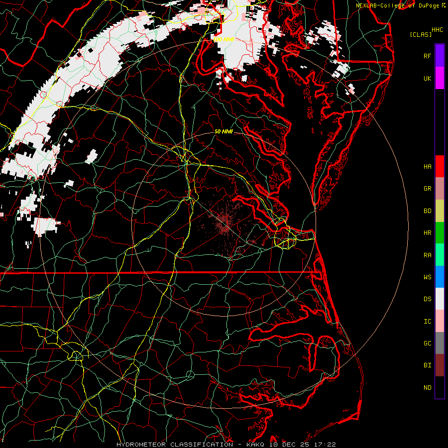Click the WS legend label
Screen dimensions: 448x448
coord(428,277)
